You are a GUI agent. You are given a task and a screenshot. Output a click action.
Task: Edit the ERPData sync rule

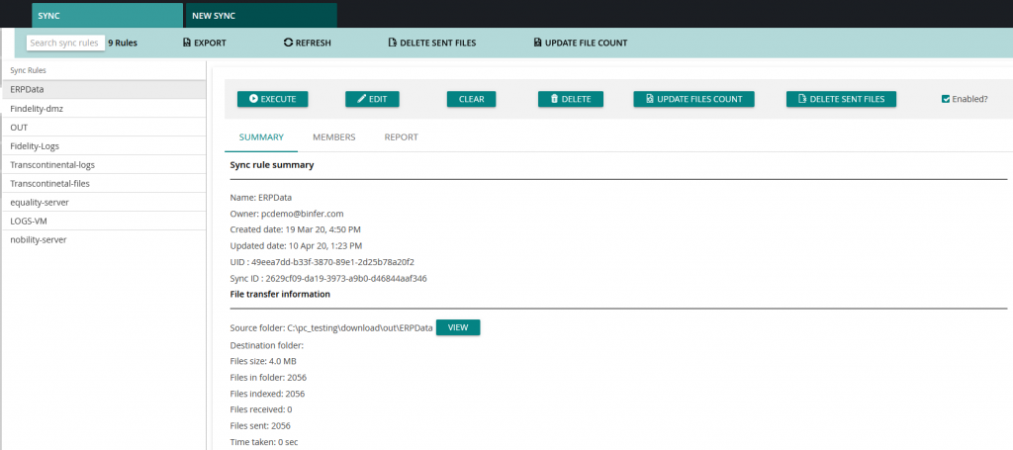372,99
